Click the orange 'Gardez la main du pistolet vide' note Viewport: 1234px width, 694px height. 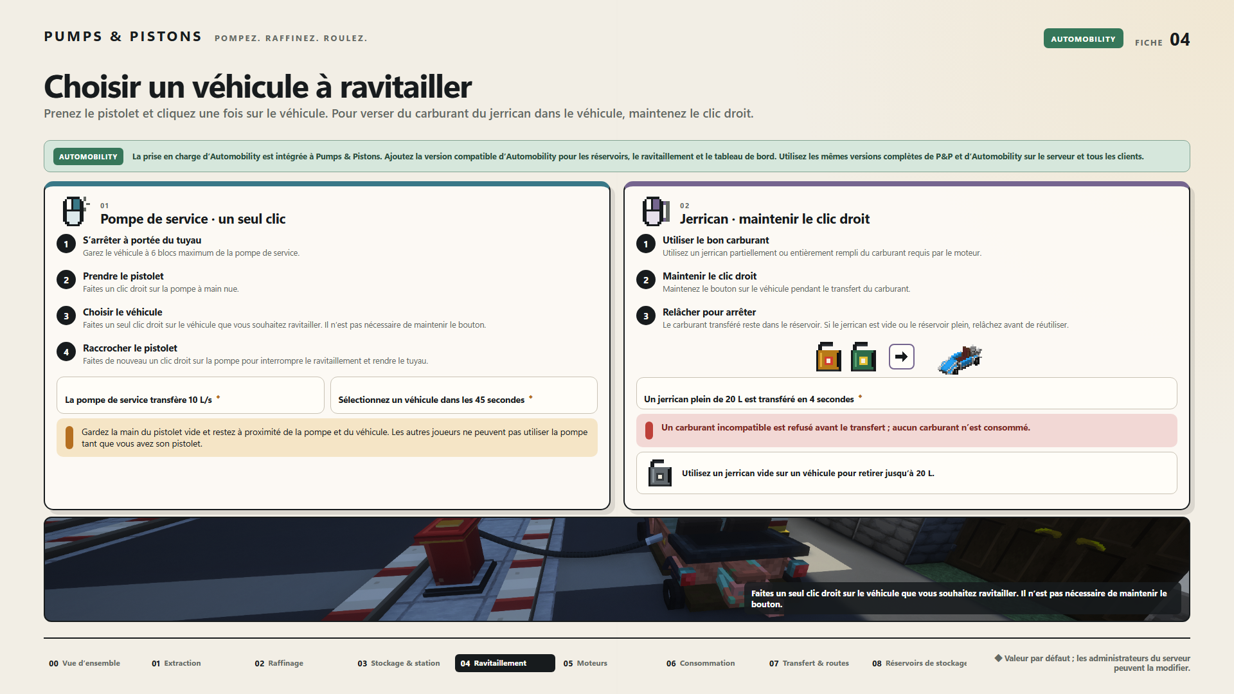(327, 438)
